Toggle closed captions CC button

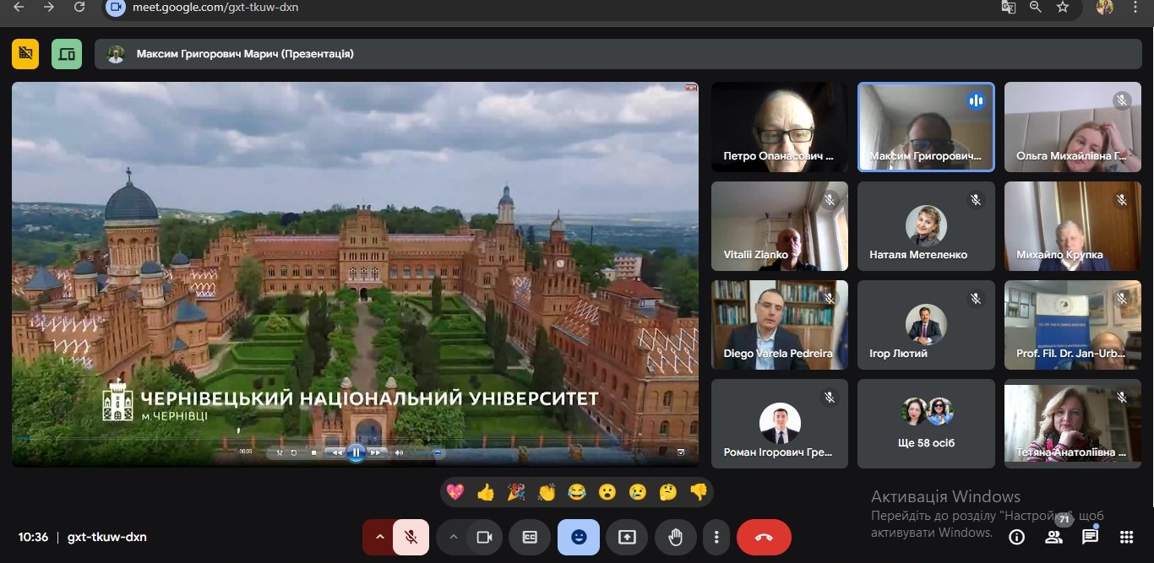click(x=530, y=537)
